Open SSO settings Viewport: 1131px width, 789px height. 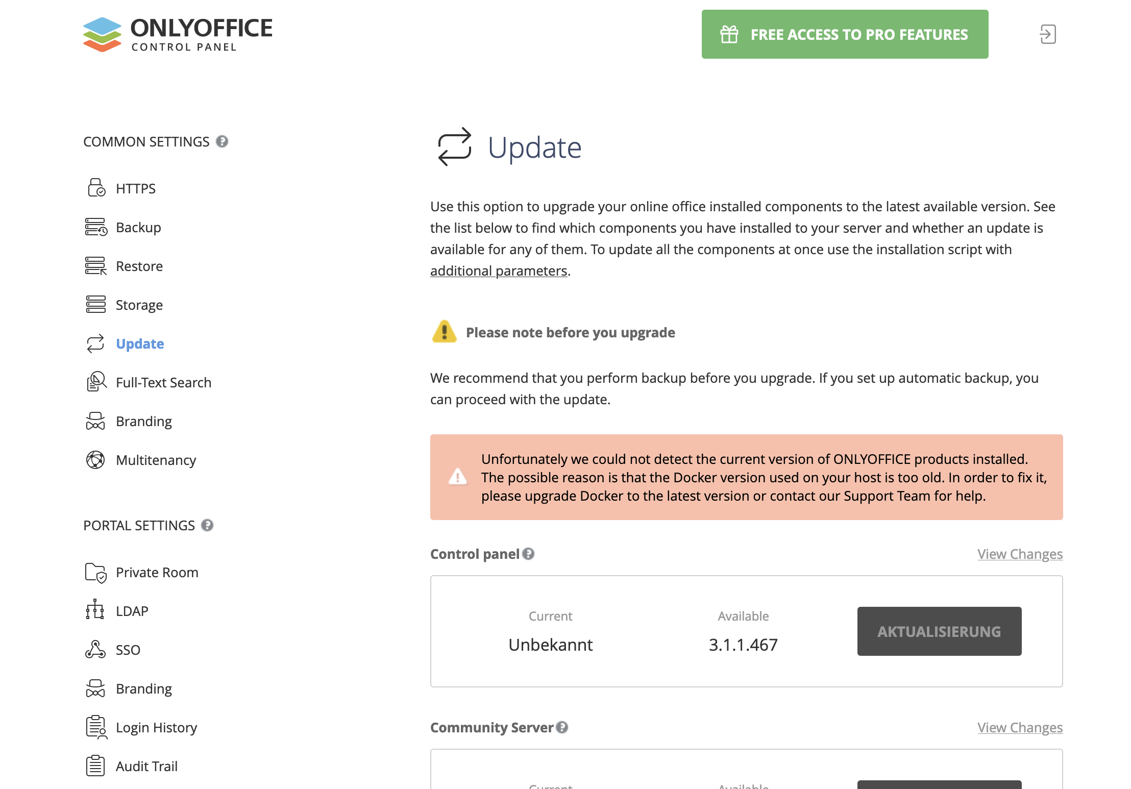tap(128, 650)
